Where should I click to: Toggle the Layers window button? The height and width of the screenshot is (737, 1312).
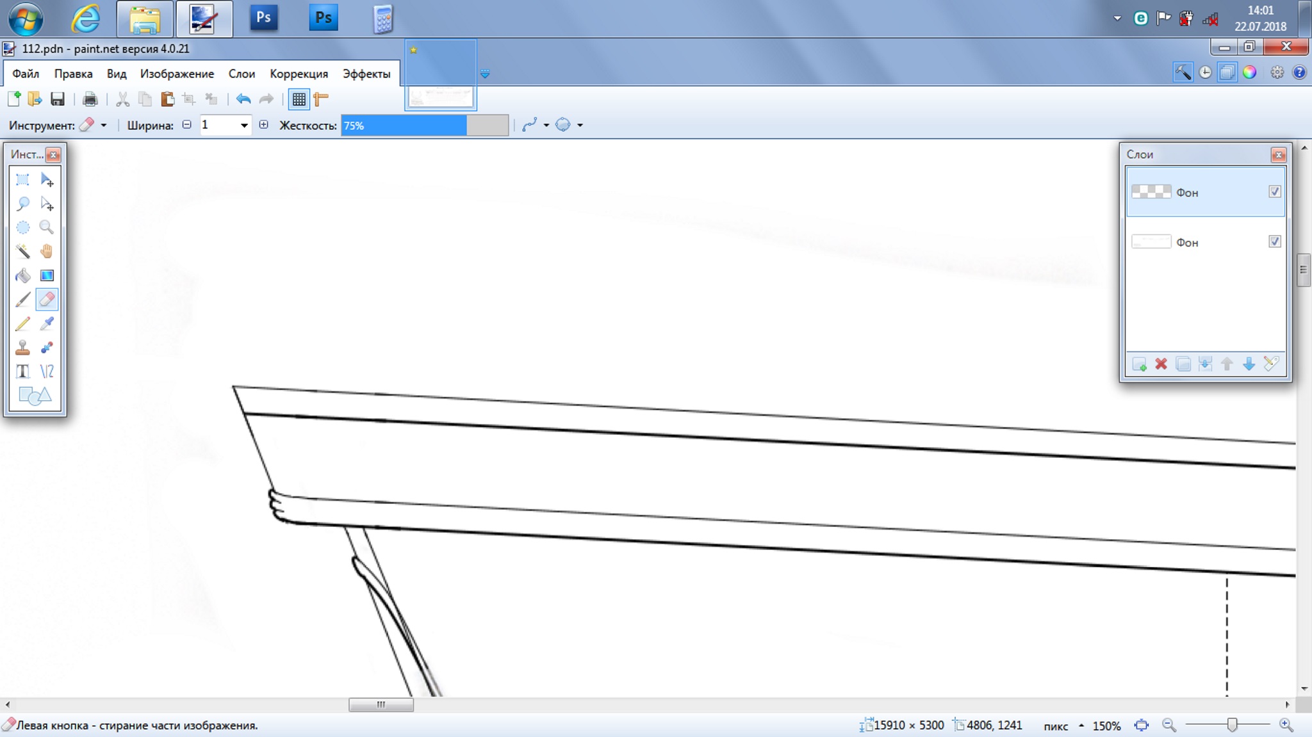click(1227, 72)
